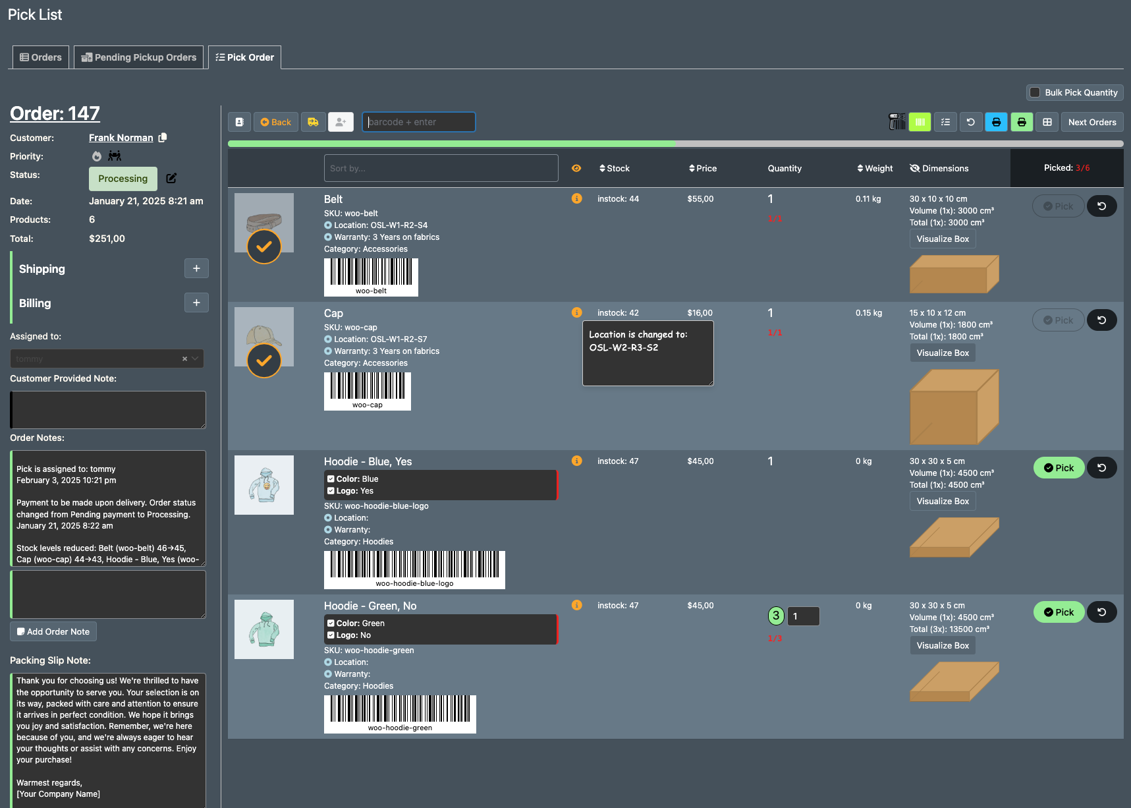
Task: Open the Assigned to dropdown
Action: point(193,359)
